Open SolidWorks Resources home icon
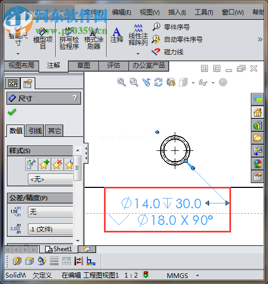The width and height of the screenshot is (268, 284). [257, 112]
